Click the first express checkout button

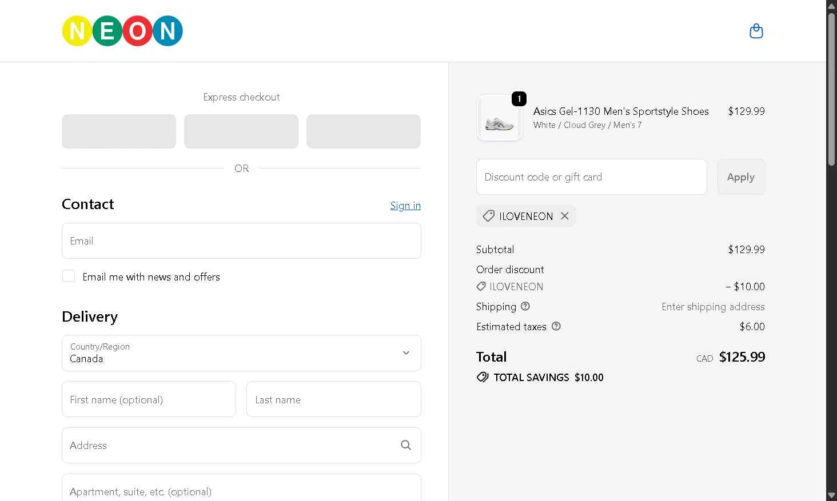point(119,131)
